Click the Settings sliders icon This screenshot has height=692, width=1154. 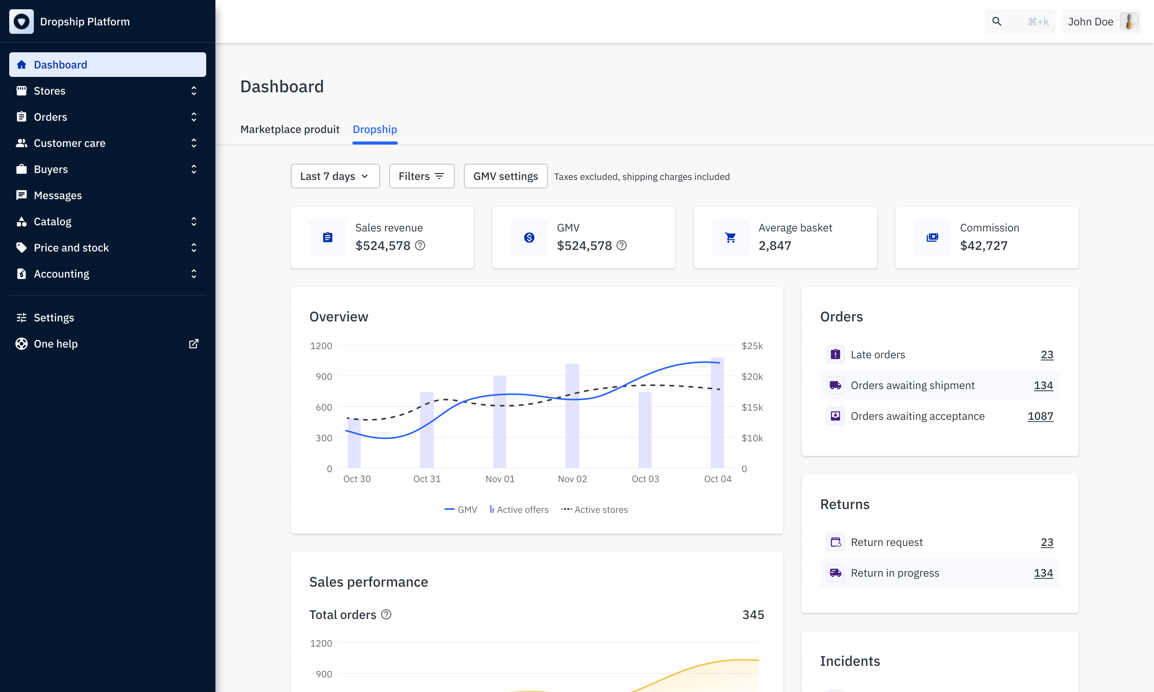point(22,317)
